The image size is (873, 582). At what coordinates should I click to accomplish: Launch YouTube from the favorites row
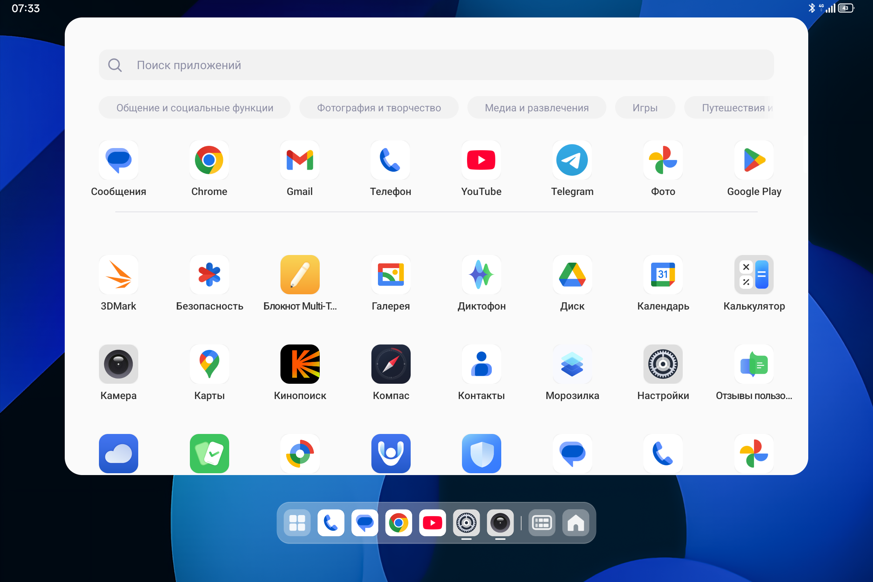tap(481, 160)
